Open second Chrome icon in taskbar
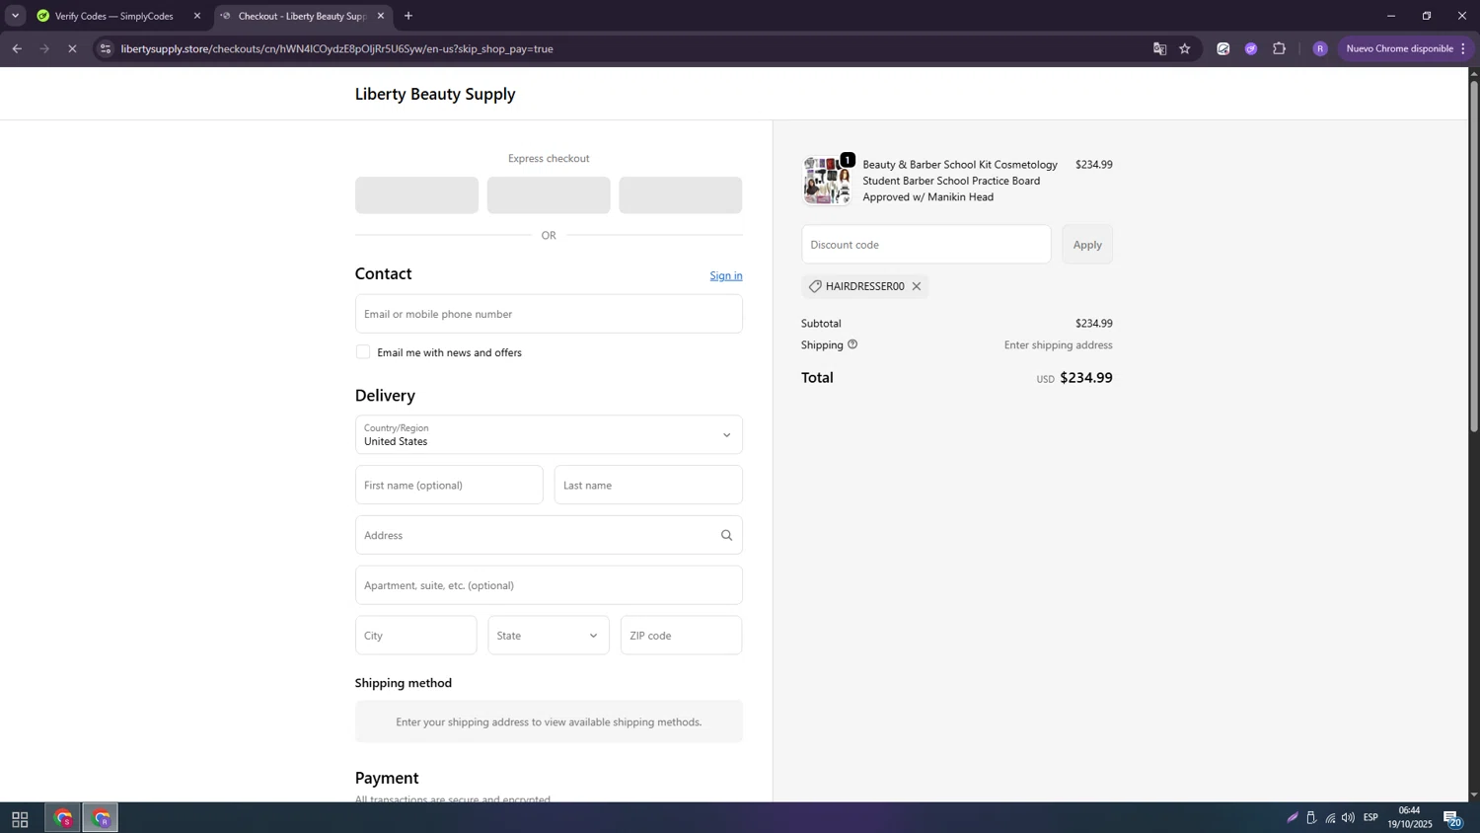 point(101,819)
